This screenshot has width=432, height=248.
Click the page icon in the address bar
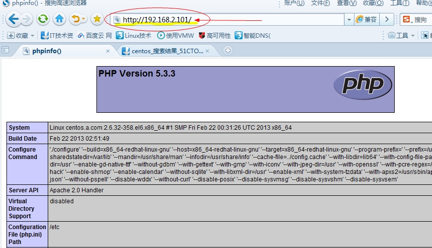(117, 19)
